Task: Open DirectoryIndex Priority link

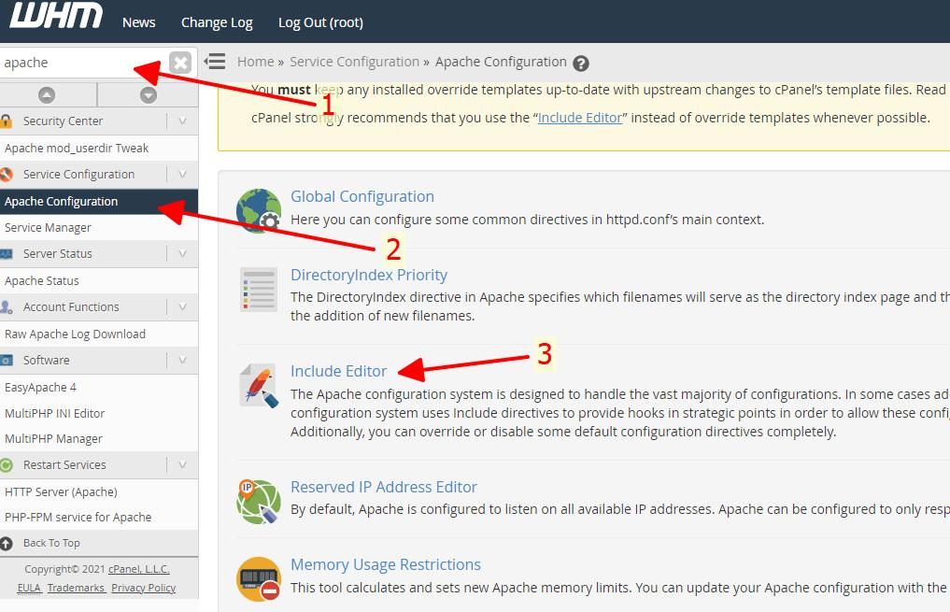Action: pyautogui.click(x=369, y=275)
